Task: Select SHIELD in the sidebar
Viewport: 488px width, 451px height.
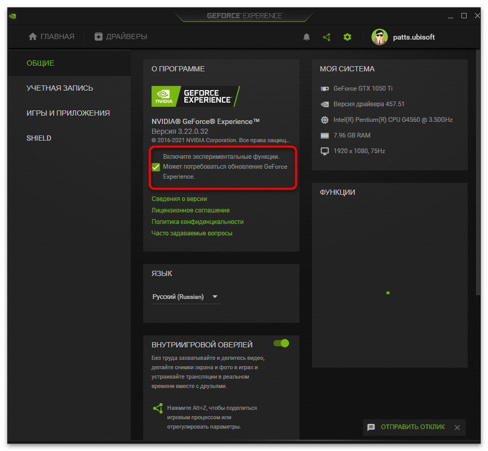Action: pyautogui.click(x=39, y=138)
